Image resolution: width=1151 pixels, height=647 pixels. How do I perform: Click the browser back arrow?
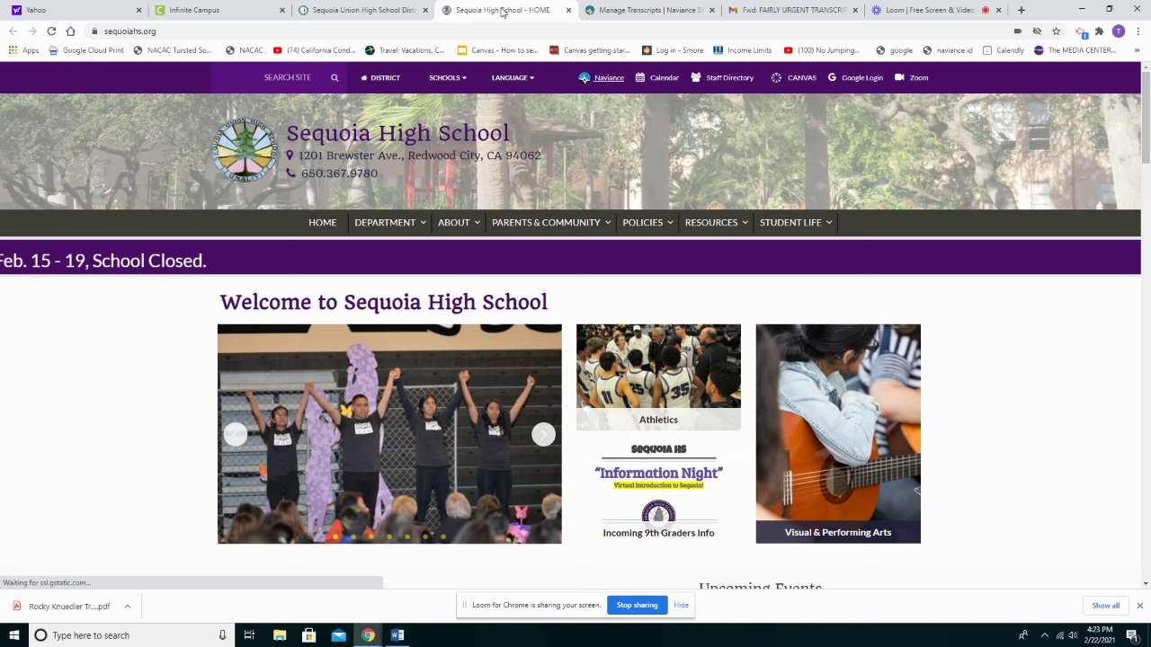pos(13,31)
